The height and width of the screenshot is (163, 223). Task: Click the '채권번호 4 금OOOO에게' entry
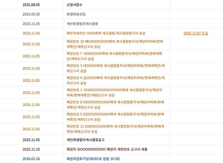pos(116,80)
